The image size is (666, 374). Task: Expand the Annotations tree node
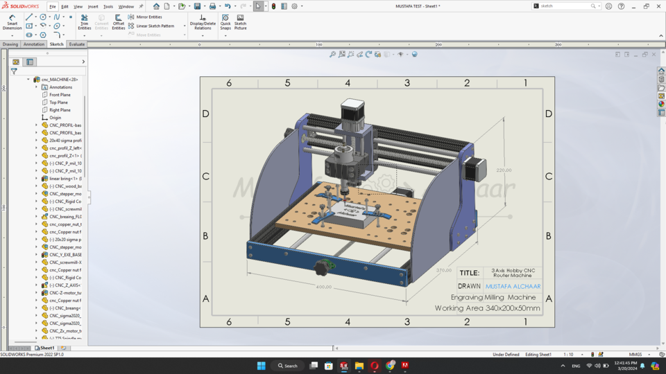click(x=37, y=87)
